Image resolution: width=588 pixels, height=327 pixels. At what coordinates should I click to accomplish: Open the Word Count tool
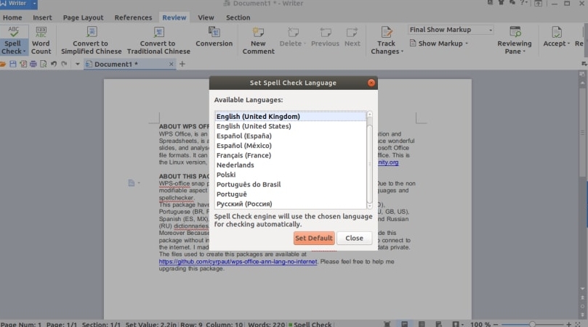41,33
